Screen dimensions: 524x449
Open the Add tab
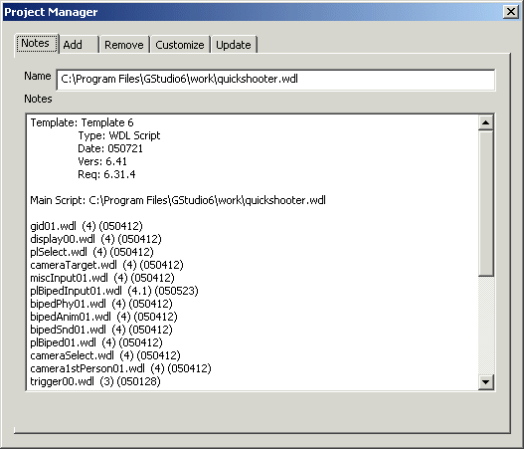coord(79,45)
